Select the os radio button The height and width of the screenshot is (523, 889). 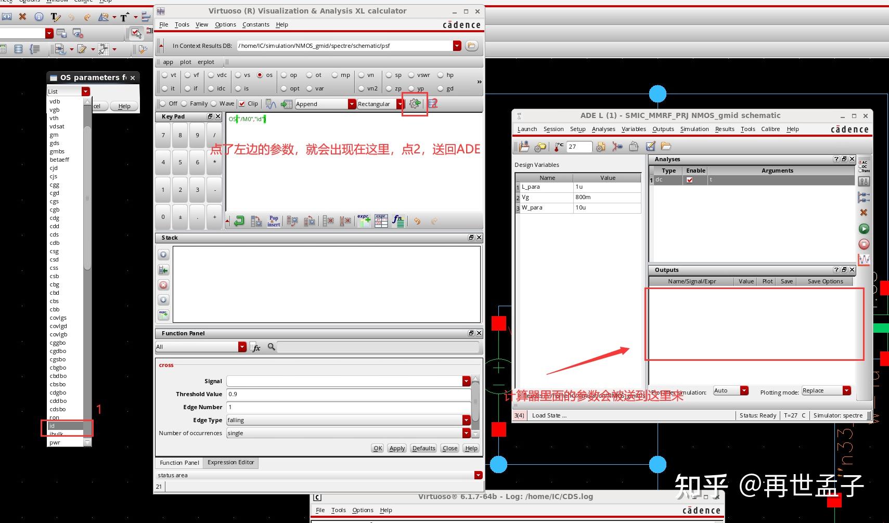point(260,75)
